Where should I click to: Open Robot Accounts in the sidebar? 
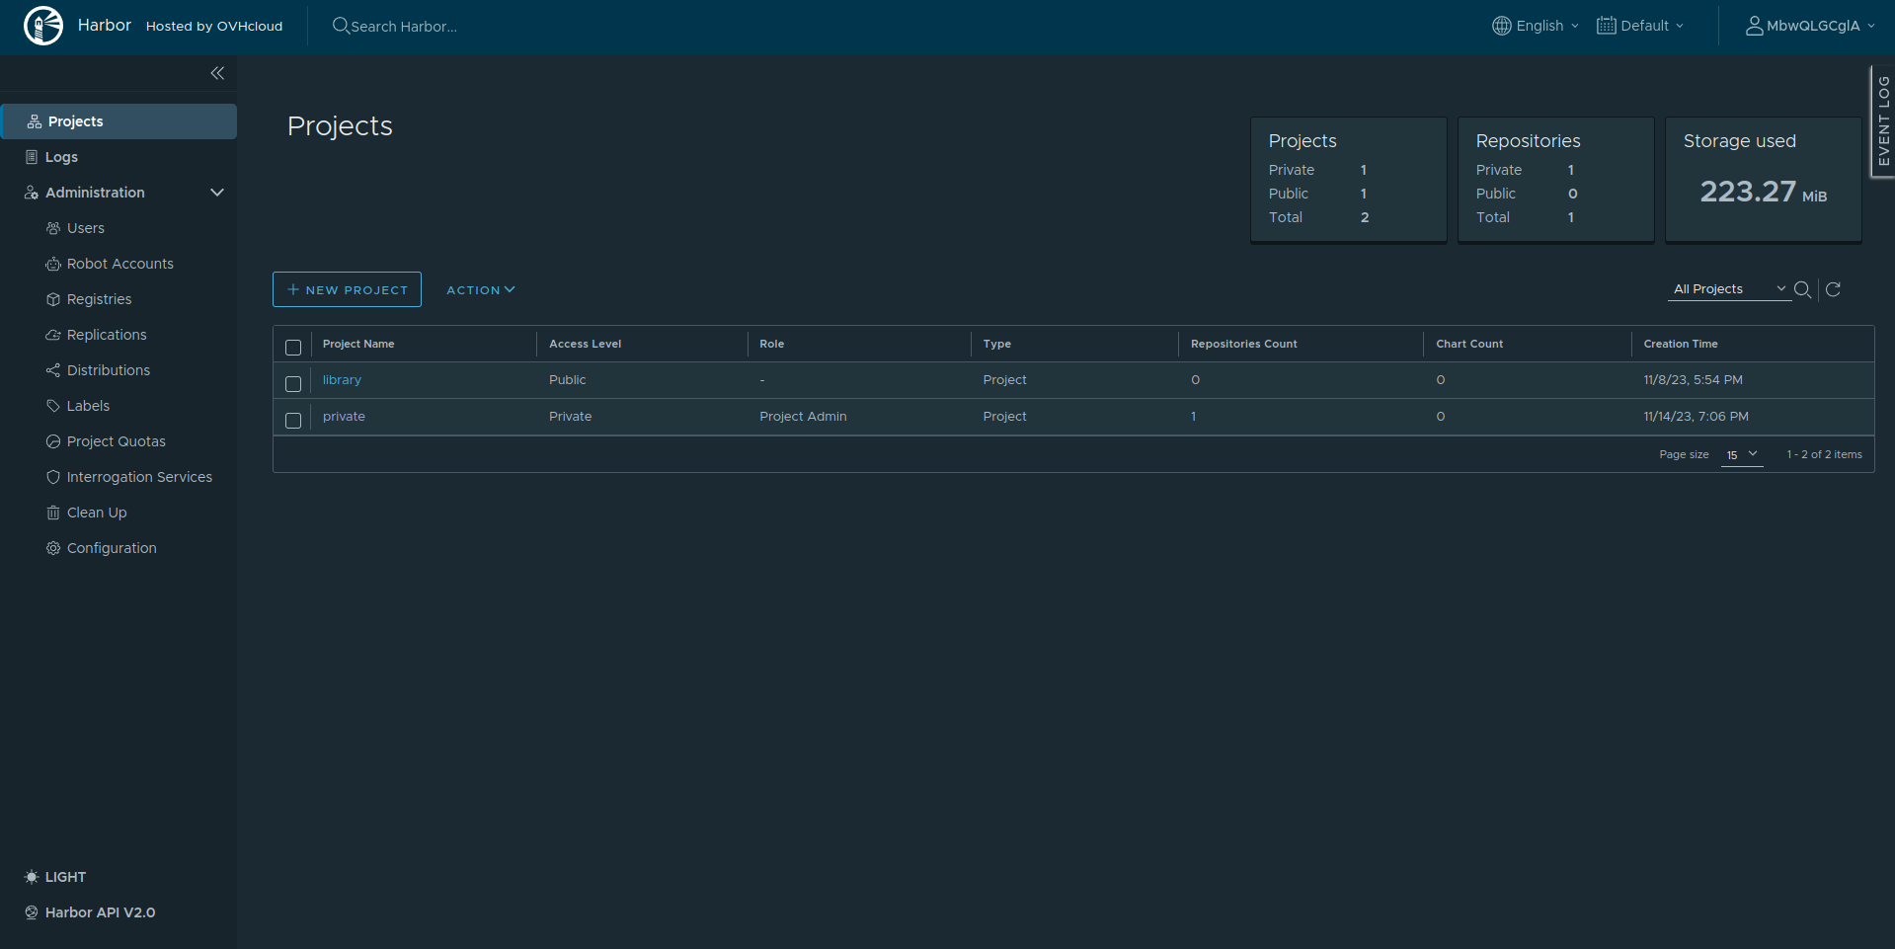pos(119,264)
